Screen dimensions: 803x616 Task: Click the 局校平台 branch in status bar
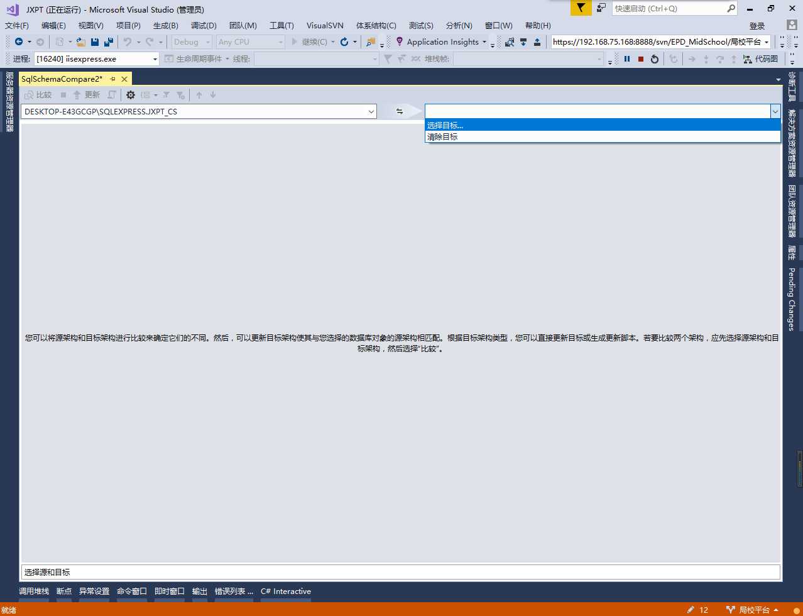753,610
